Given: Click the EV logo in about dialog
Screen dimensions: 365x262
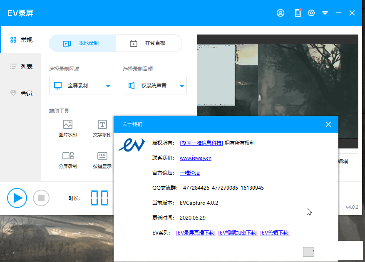Looking at the screenshot, I should [x=132, y=145].
